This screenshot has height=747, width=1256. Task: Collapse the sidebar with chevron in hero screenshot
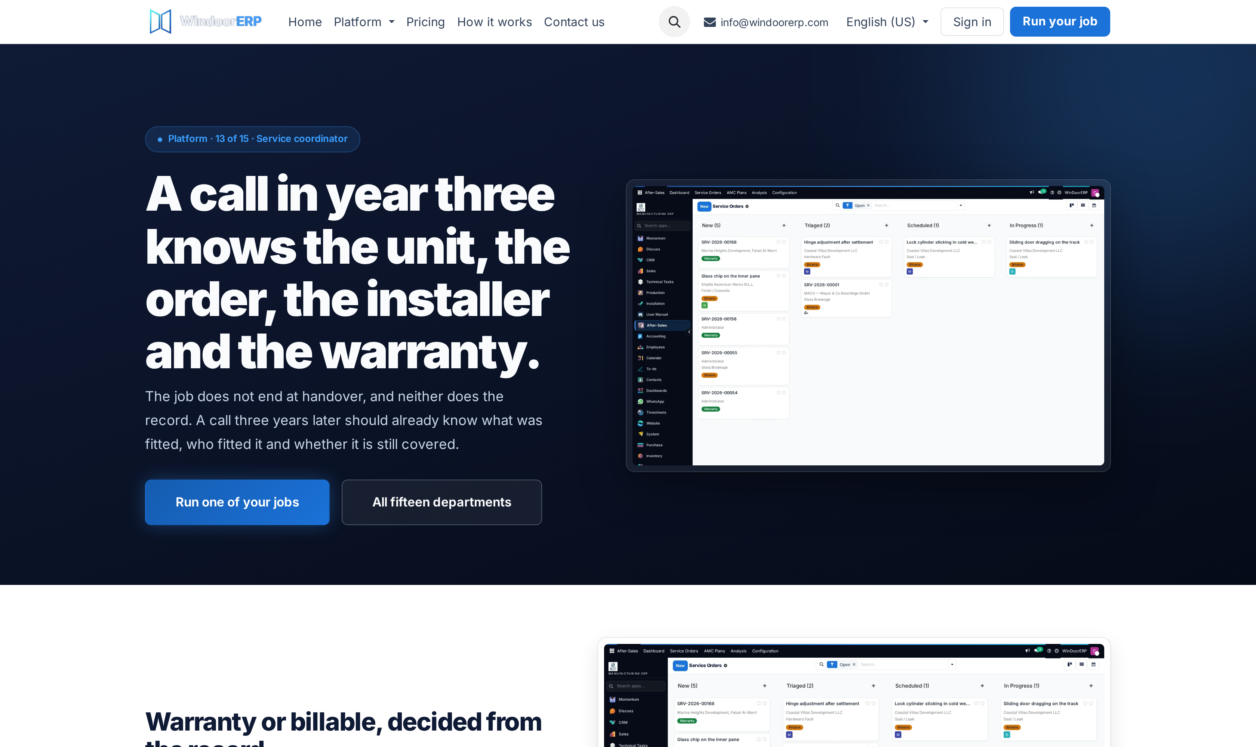tap(689, 332)
